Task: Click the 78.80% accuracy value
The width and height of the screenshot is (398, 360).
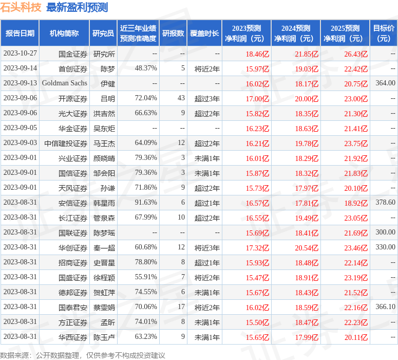Action: pos(146,262)
